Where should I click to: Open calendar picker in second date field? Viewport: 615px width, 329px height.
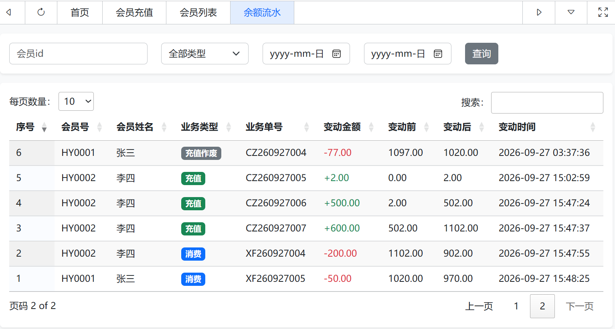point(438,54)
